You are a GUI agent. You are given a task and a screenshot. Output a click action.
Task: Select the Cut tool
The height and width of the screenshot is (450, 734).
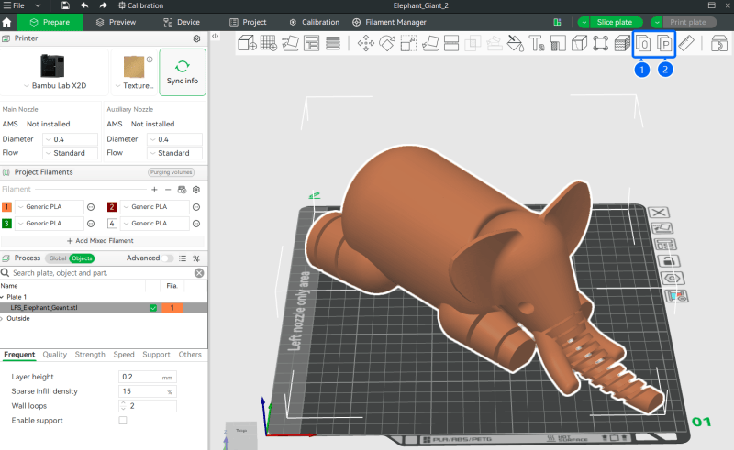tap(451, 43)
